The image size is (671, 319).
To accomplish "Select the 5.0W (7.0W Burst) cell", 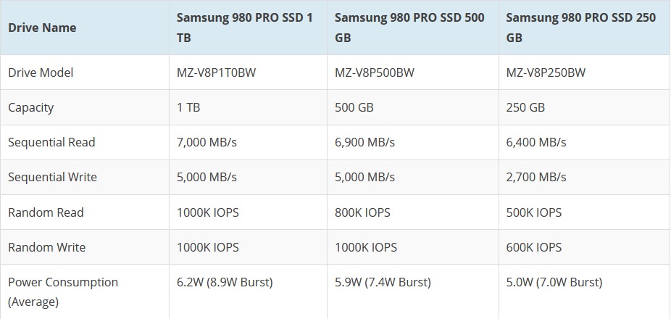I will (x=554, y=282).
